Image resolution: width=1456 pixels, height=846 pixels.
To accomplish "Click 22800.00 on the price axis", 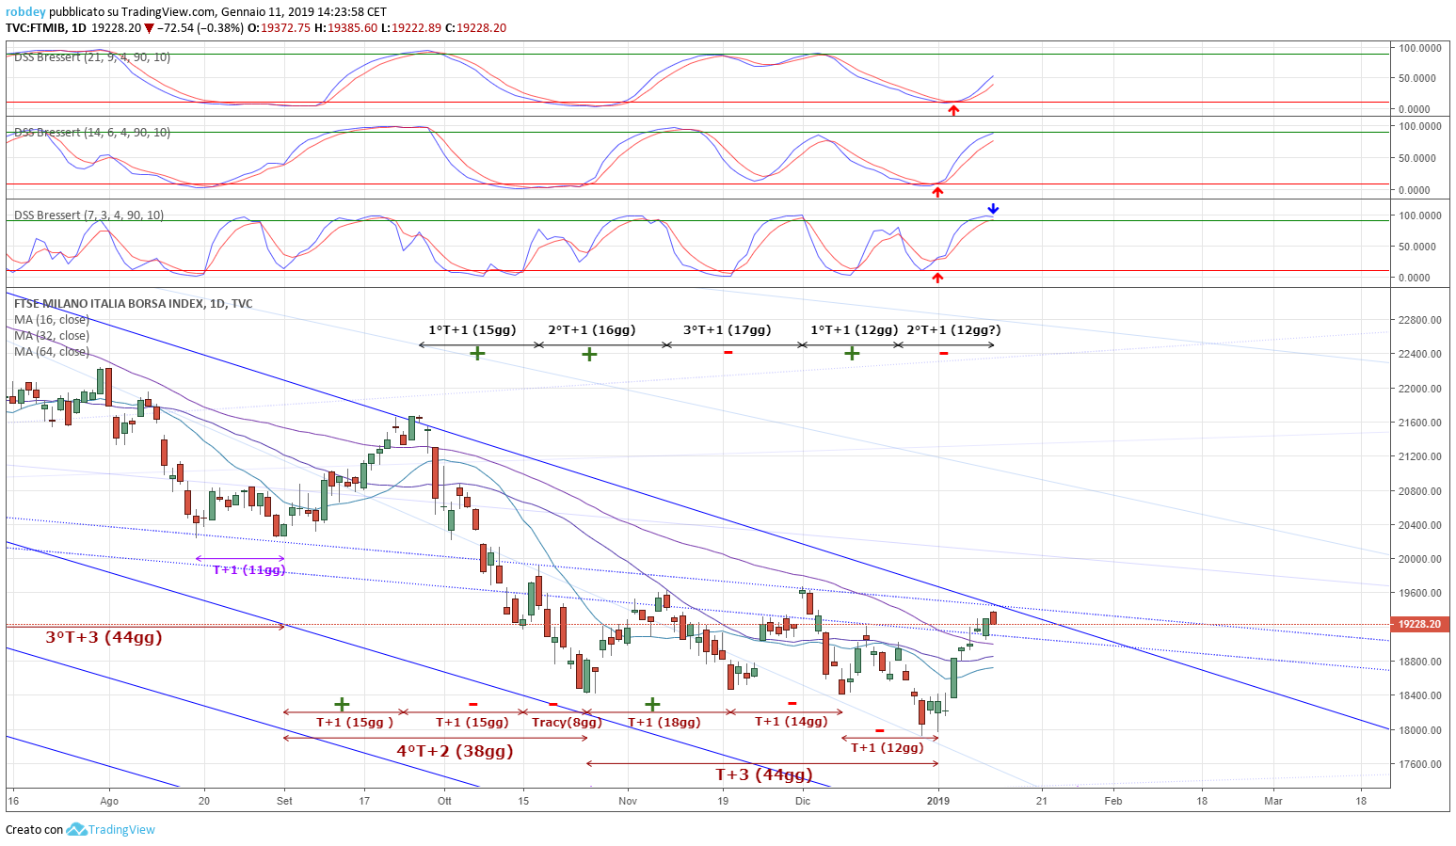I will (x=1420, y=320).
